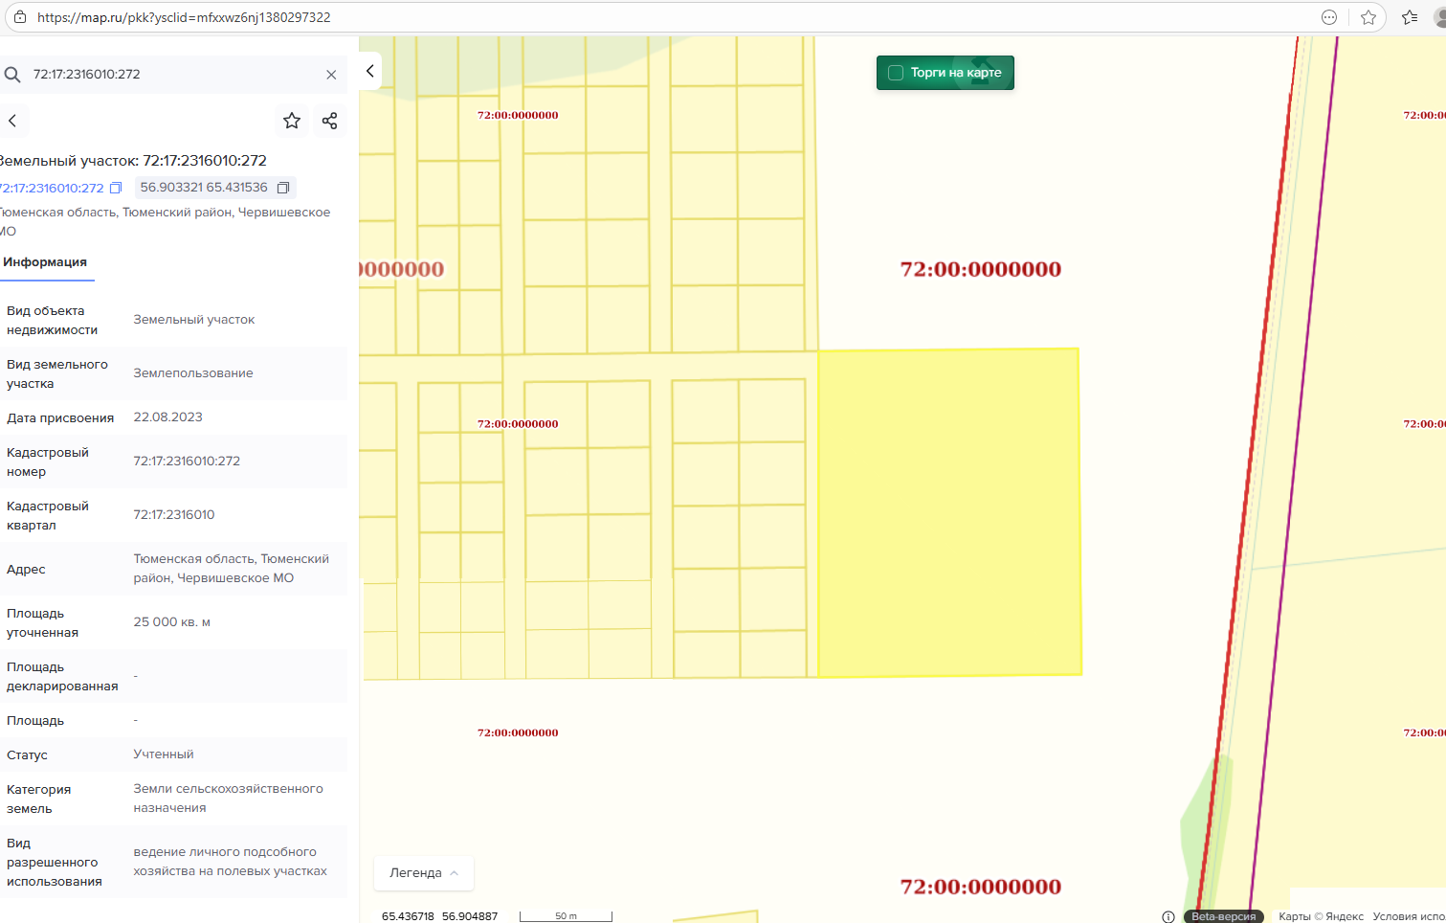The height and width of the screenshot is (923, 1446).
Task: Share this land parcel via share icon
Action: (330, 121)
